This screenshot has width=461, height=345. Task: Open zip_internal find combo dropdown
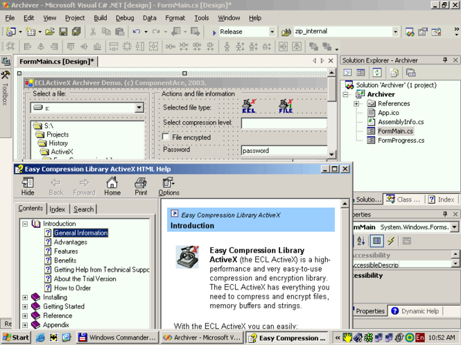(x=395, y=31)
